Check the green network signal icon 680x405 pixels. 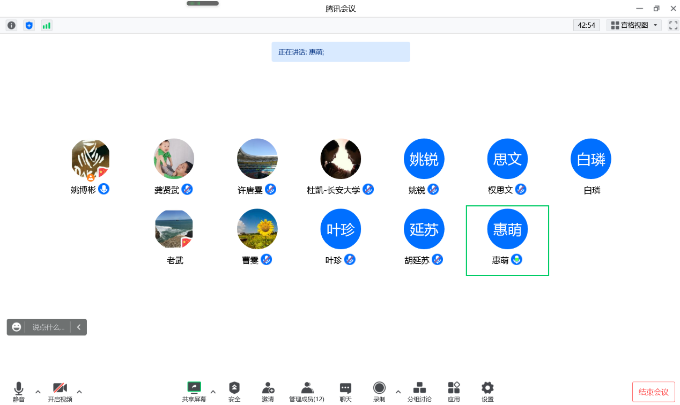(x=47, y=25)
